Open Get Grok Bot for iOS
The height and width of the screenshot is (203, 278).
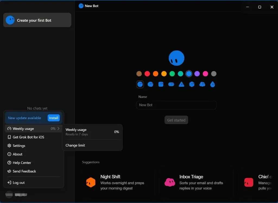coord(33,137)
